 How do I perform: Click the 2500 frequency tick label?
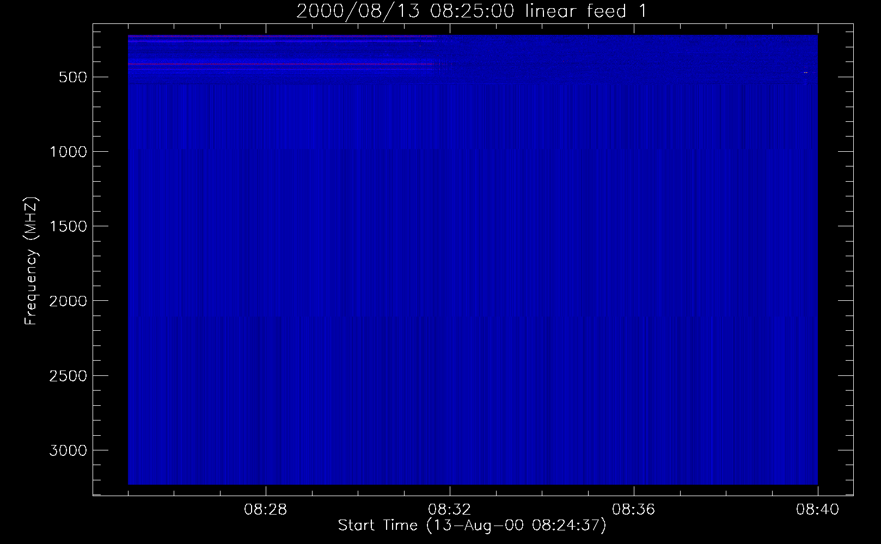[68, 376]
